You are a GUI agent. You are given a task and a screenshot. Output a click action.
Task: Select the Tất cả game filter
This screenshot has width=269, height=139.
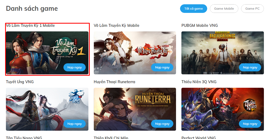tap(193, 9)
